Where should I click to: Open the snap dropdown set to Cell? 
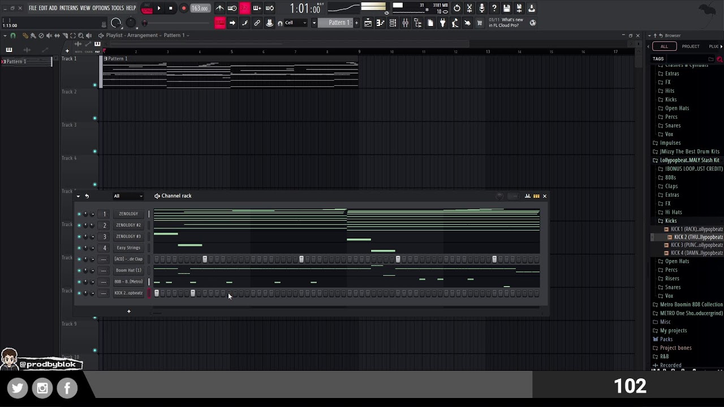296,23
